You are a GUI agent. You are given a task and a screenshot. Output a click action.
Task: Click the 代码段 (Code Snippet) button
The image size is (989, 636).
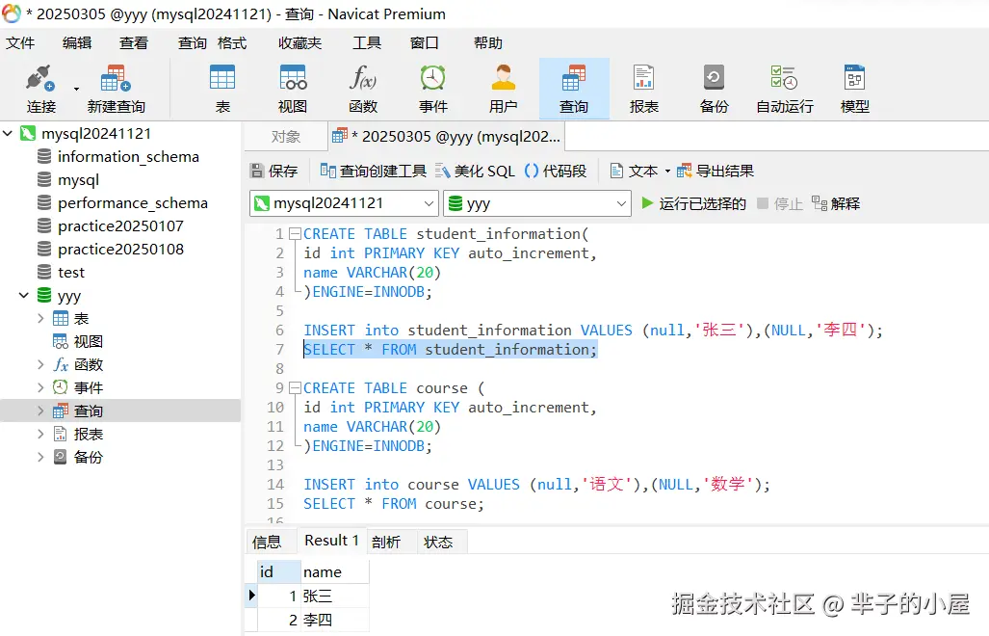[556, 171]
